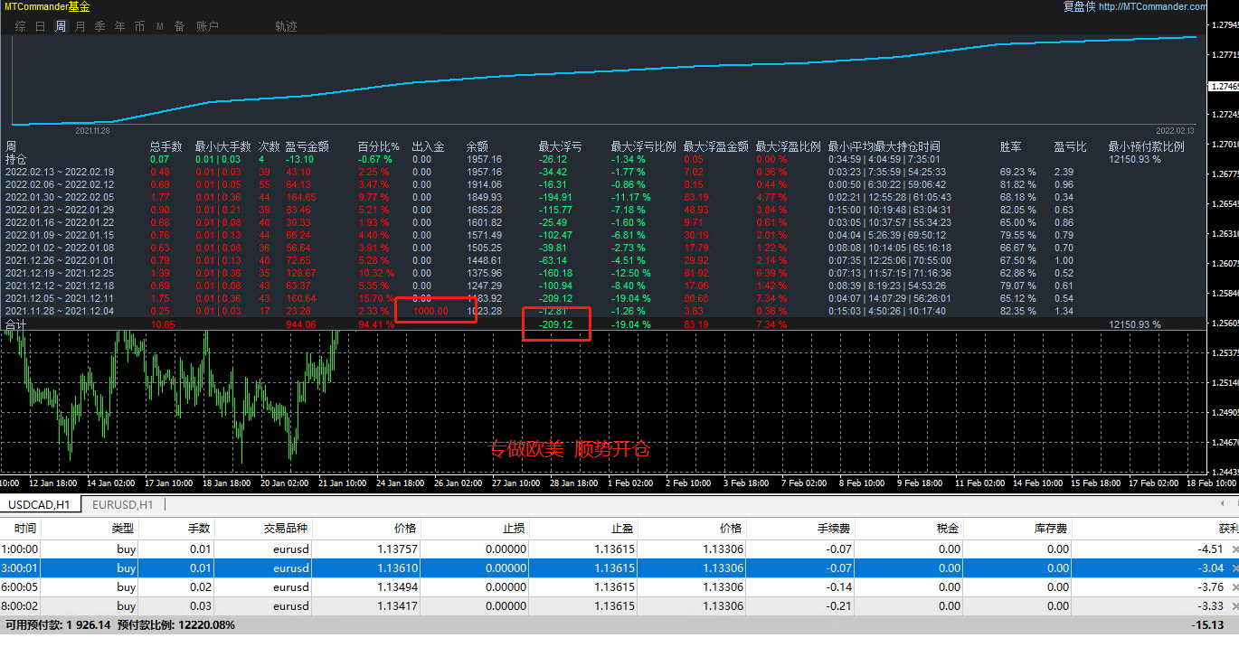
Task: Switch to the 月 monthly tab
Action: 80,26
